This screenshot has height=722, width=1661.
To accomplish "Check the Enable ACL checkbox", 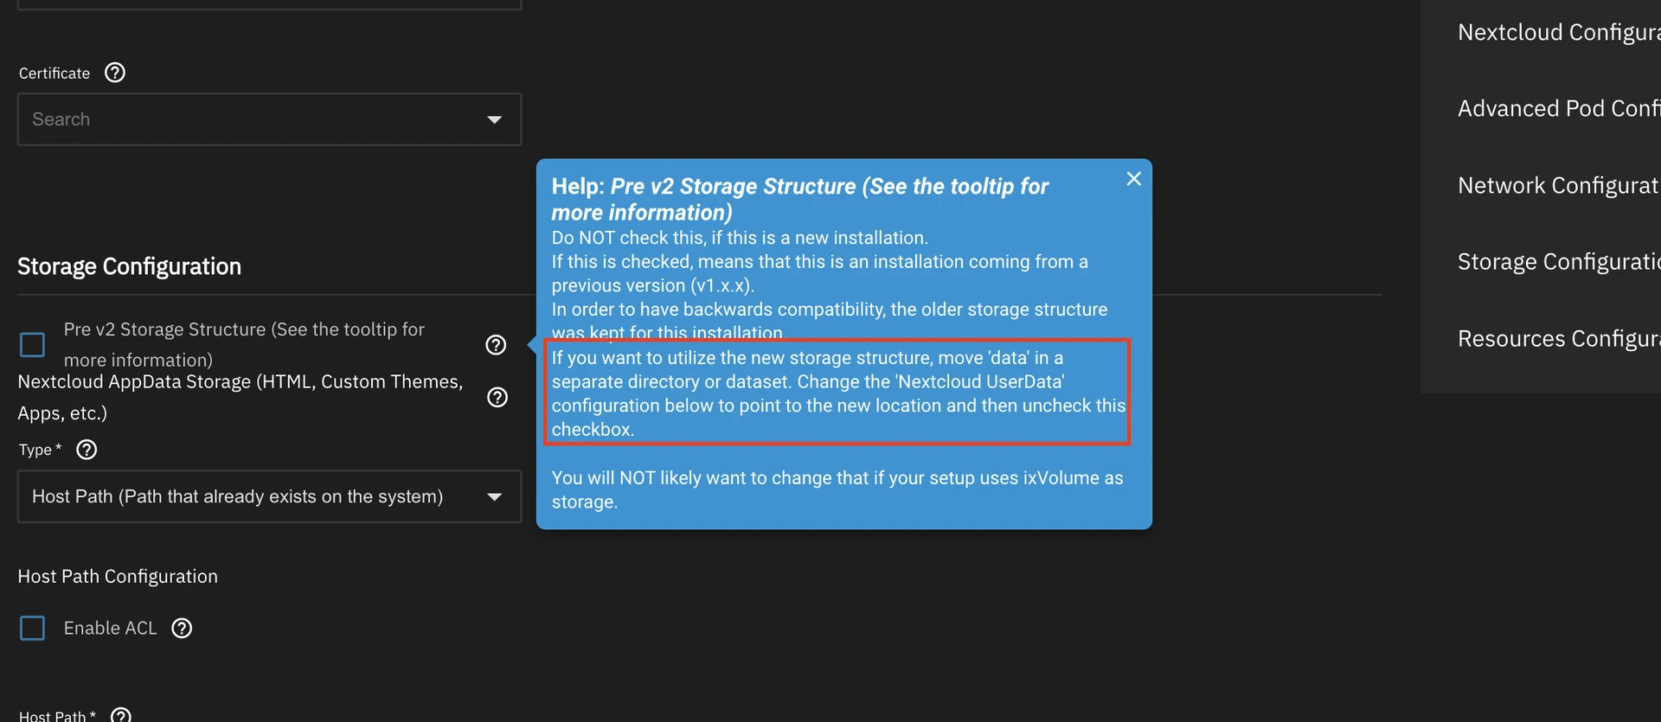I will pyautogui.click(x=33, y=628).
